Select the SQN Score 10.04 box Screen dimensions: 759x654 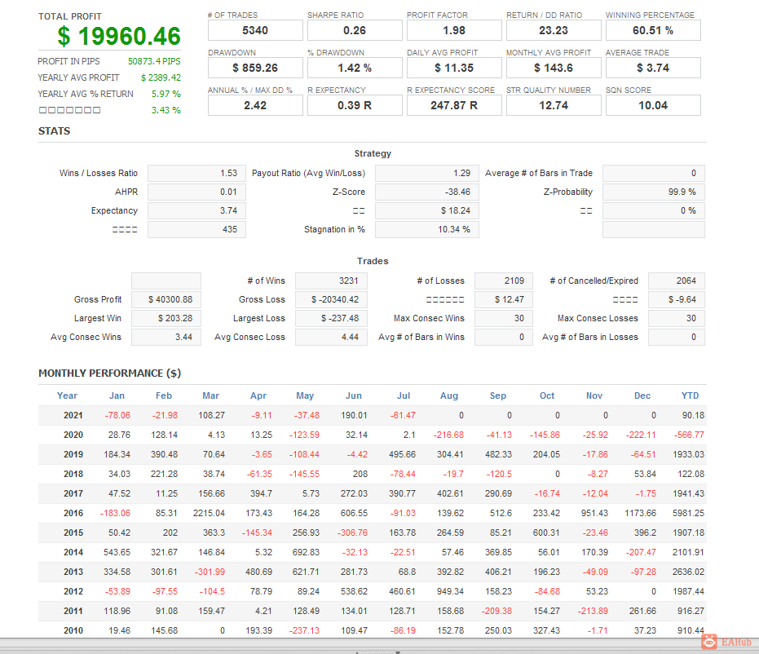653,105
